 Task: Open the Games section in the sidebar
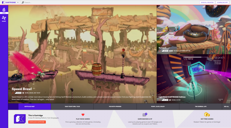pos(4,19)
